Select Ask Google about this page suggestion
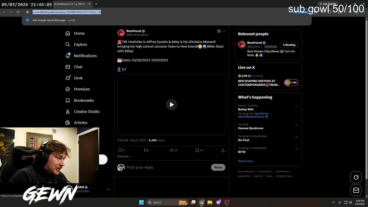Viewport: 368px width, 207px height. [167, 20]
